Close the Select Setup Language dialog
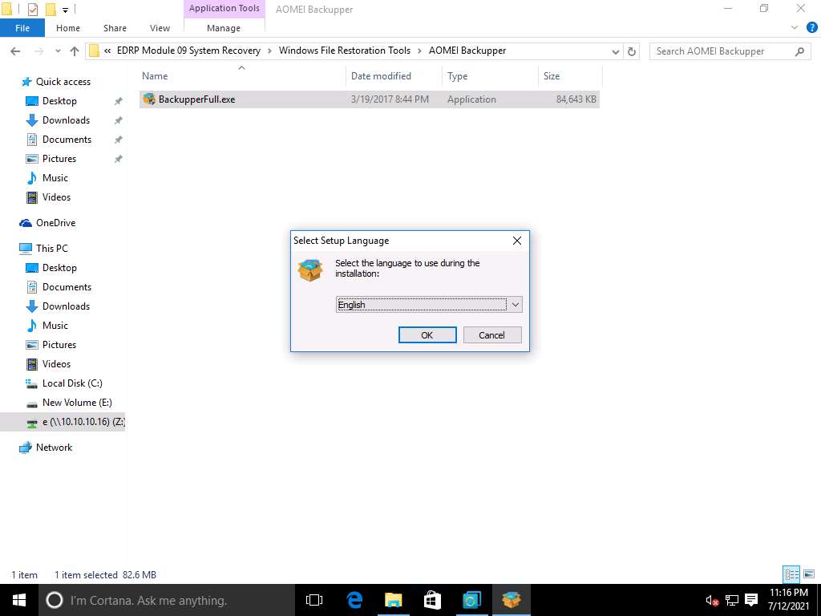The height and width of the screenshot is (616, 821). click(517, 241)
